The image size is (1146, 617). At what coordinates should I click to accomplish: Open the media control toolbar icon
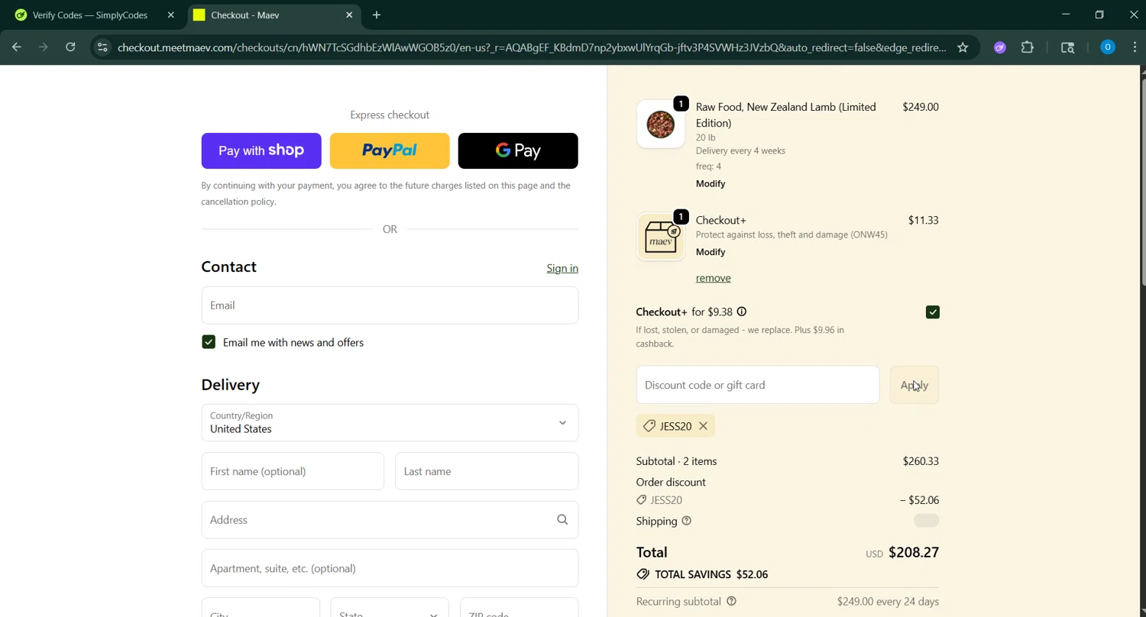(x=1068, y=47)
